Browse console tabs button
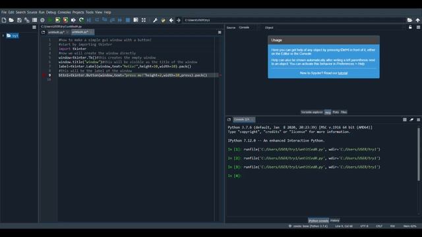 point(229,120)
